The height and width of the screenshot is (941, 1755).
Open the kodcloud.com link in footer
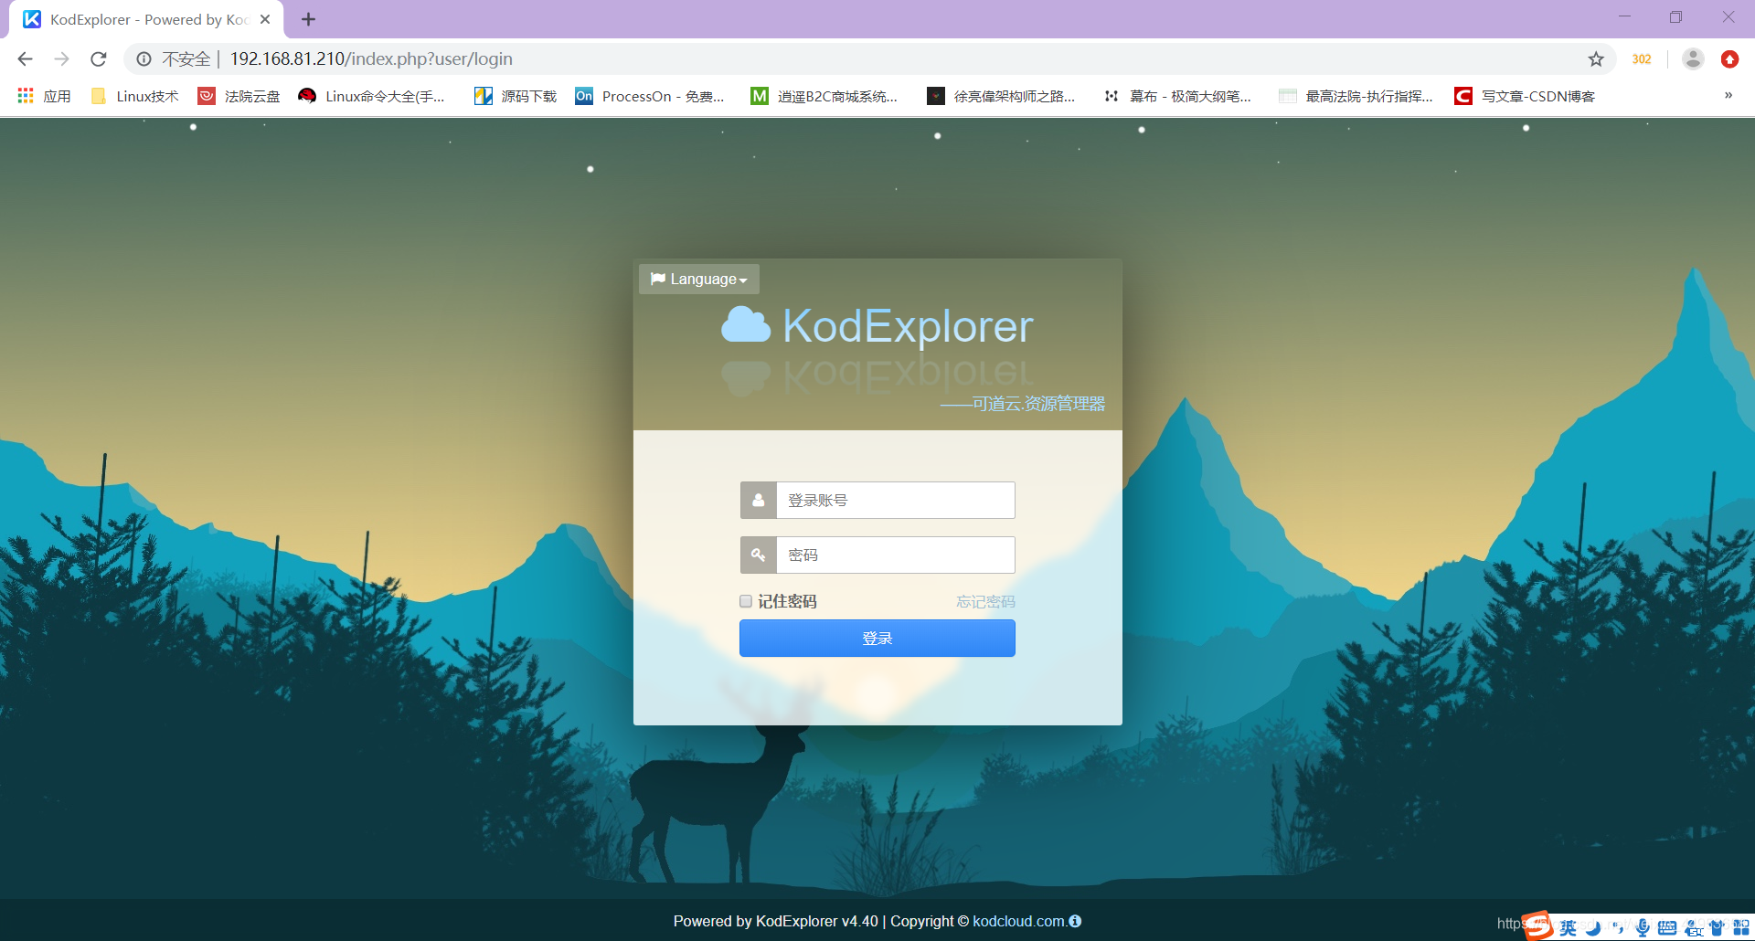tap(1018, 921)
